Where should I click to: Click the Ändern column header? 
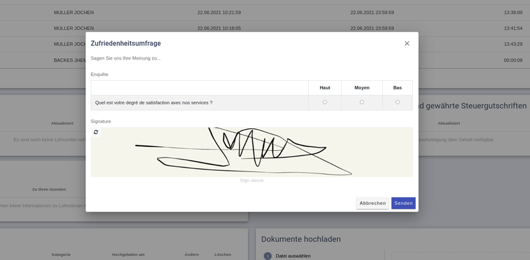[x=191, y=255]
